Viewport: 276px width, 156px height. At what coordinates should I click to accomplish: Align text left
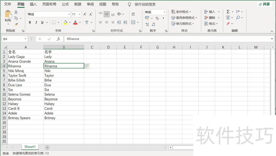click(100, 22)
